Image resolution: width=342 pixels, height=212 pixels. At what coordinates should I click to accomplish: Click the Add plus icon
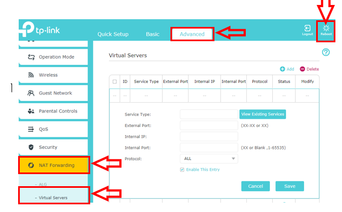tap(282, 69)
